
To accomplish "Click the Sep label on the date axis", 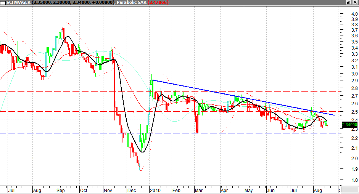I will [x=60, y=190].
